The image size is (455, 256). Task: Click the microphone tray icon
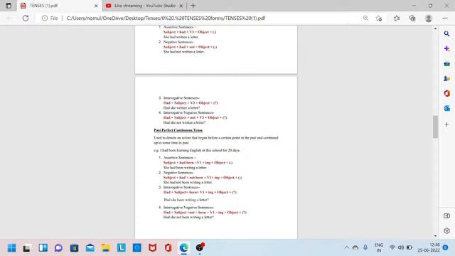[365, 247]
